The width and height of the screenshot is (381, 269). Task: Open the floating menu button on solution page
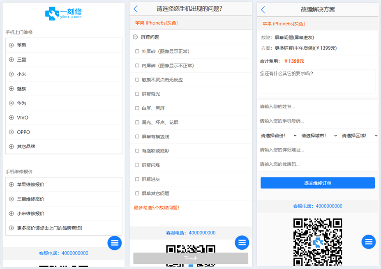[x=368, y=242]
